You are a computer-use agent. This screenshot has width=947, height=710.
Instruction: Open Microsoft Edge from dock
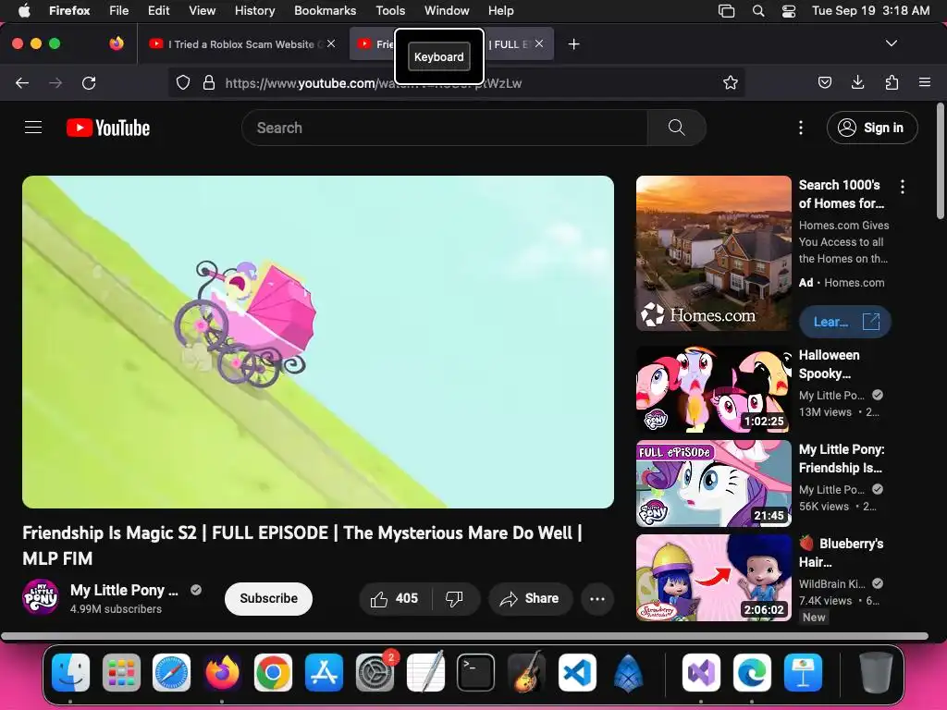coord(752,672)
